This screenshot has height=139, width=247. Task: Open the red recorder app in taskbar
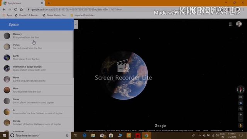(138, 136)
